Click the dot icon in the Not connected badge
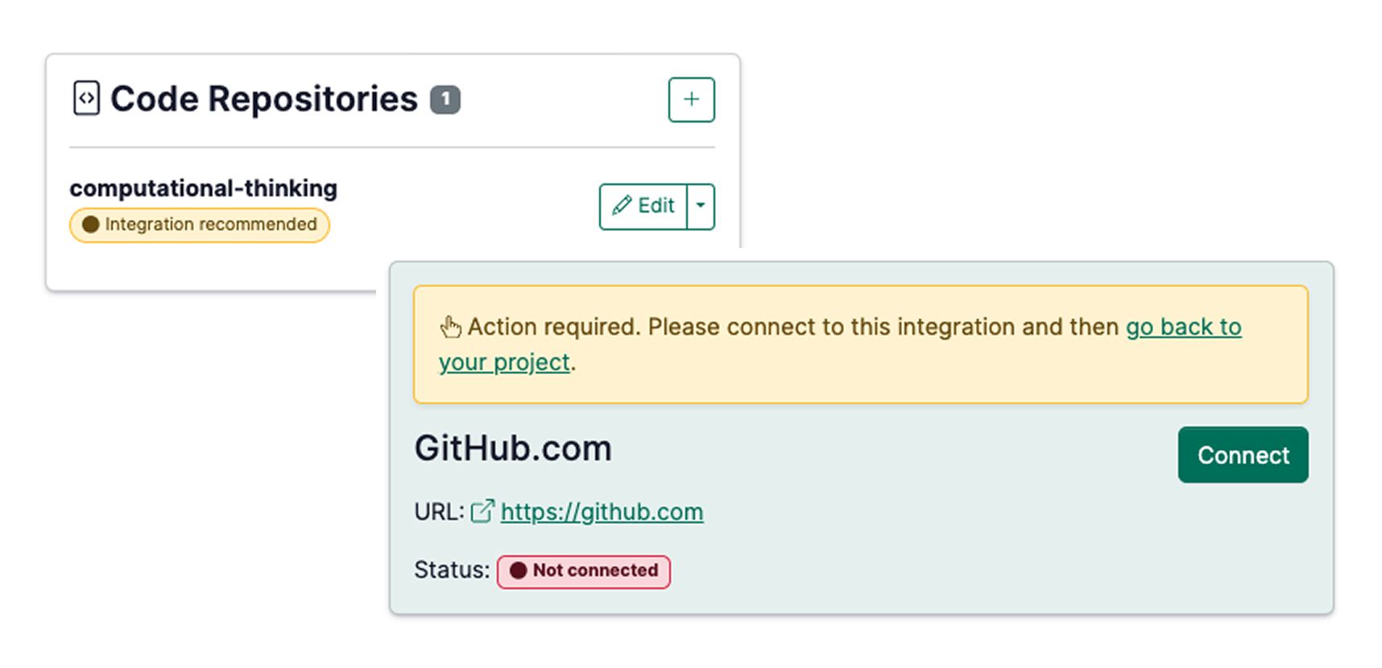This screenshot has height=668, width=1382. (518, 571)
